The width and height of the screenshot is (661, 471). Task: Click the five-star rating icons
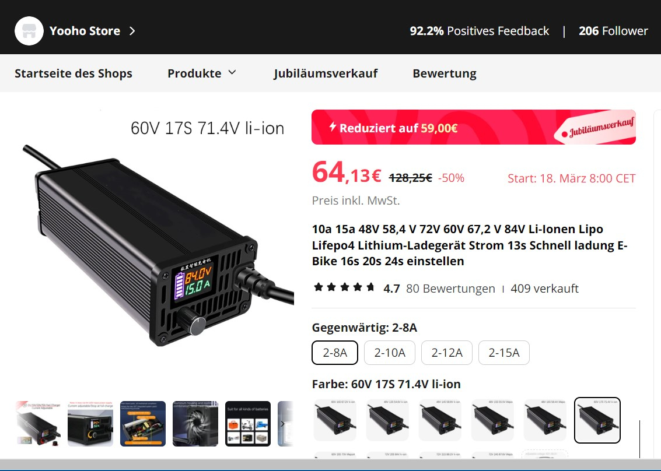click(x=344, y=288)
